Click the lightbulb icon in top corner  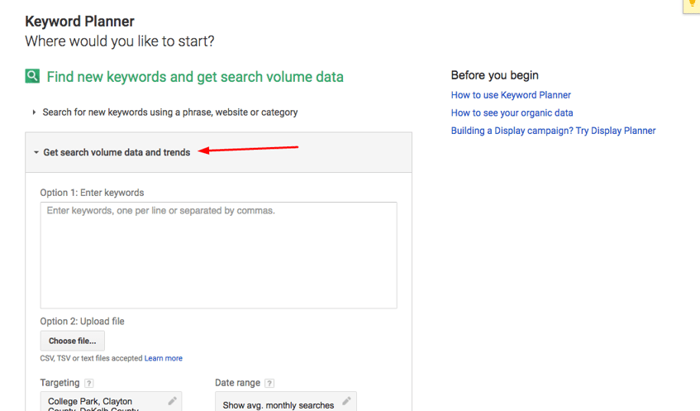tap(693, 5)
